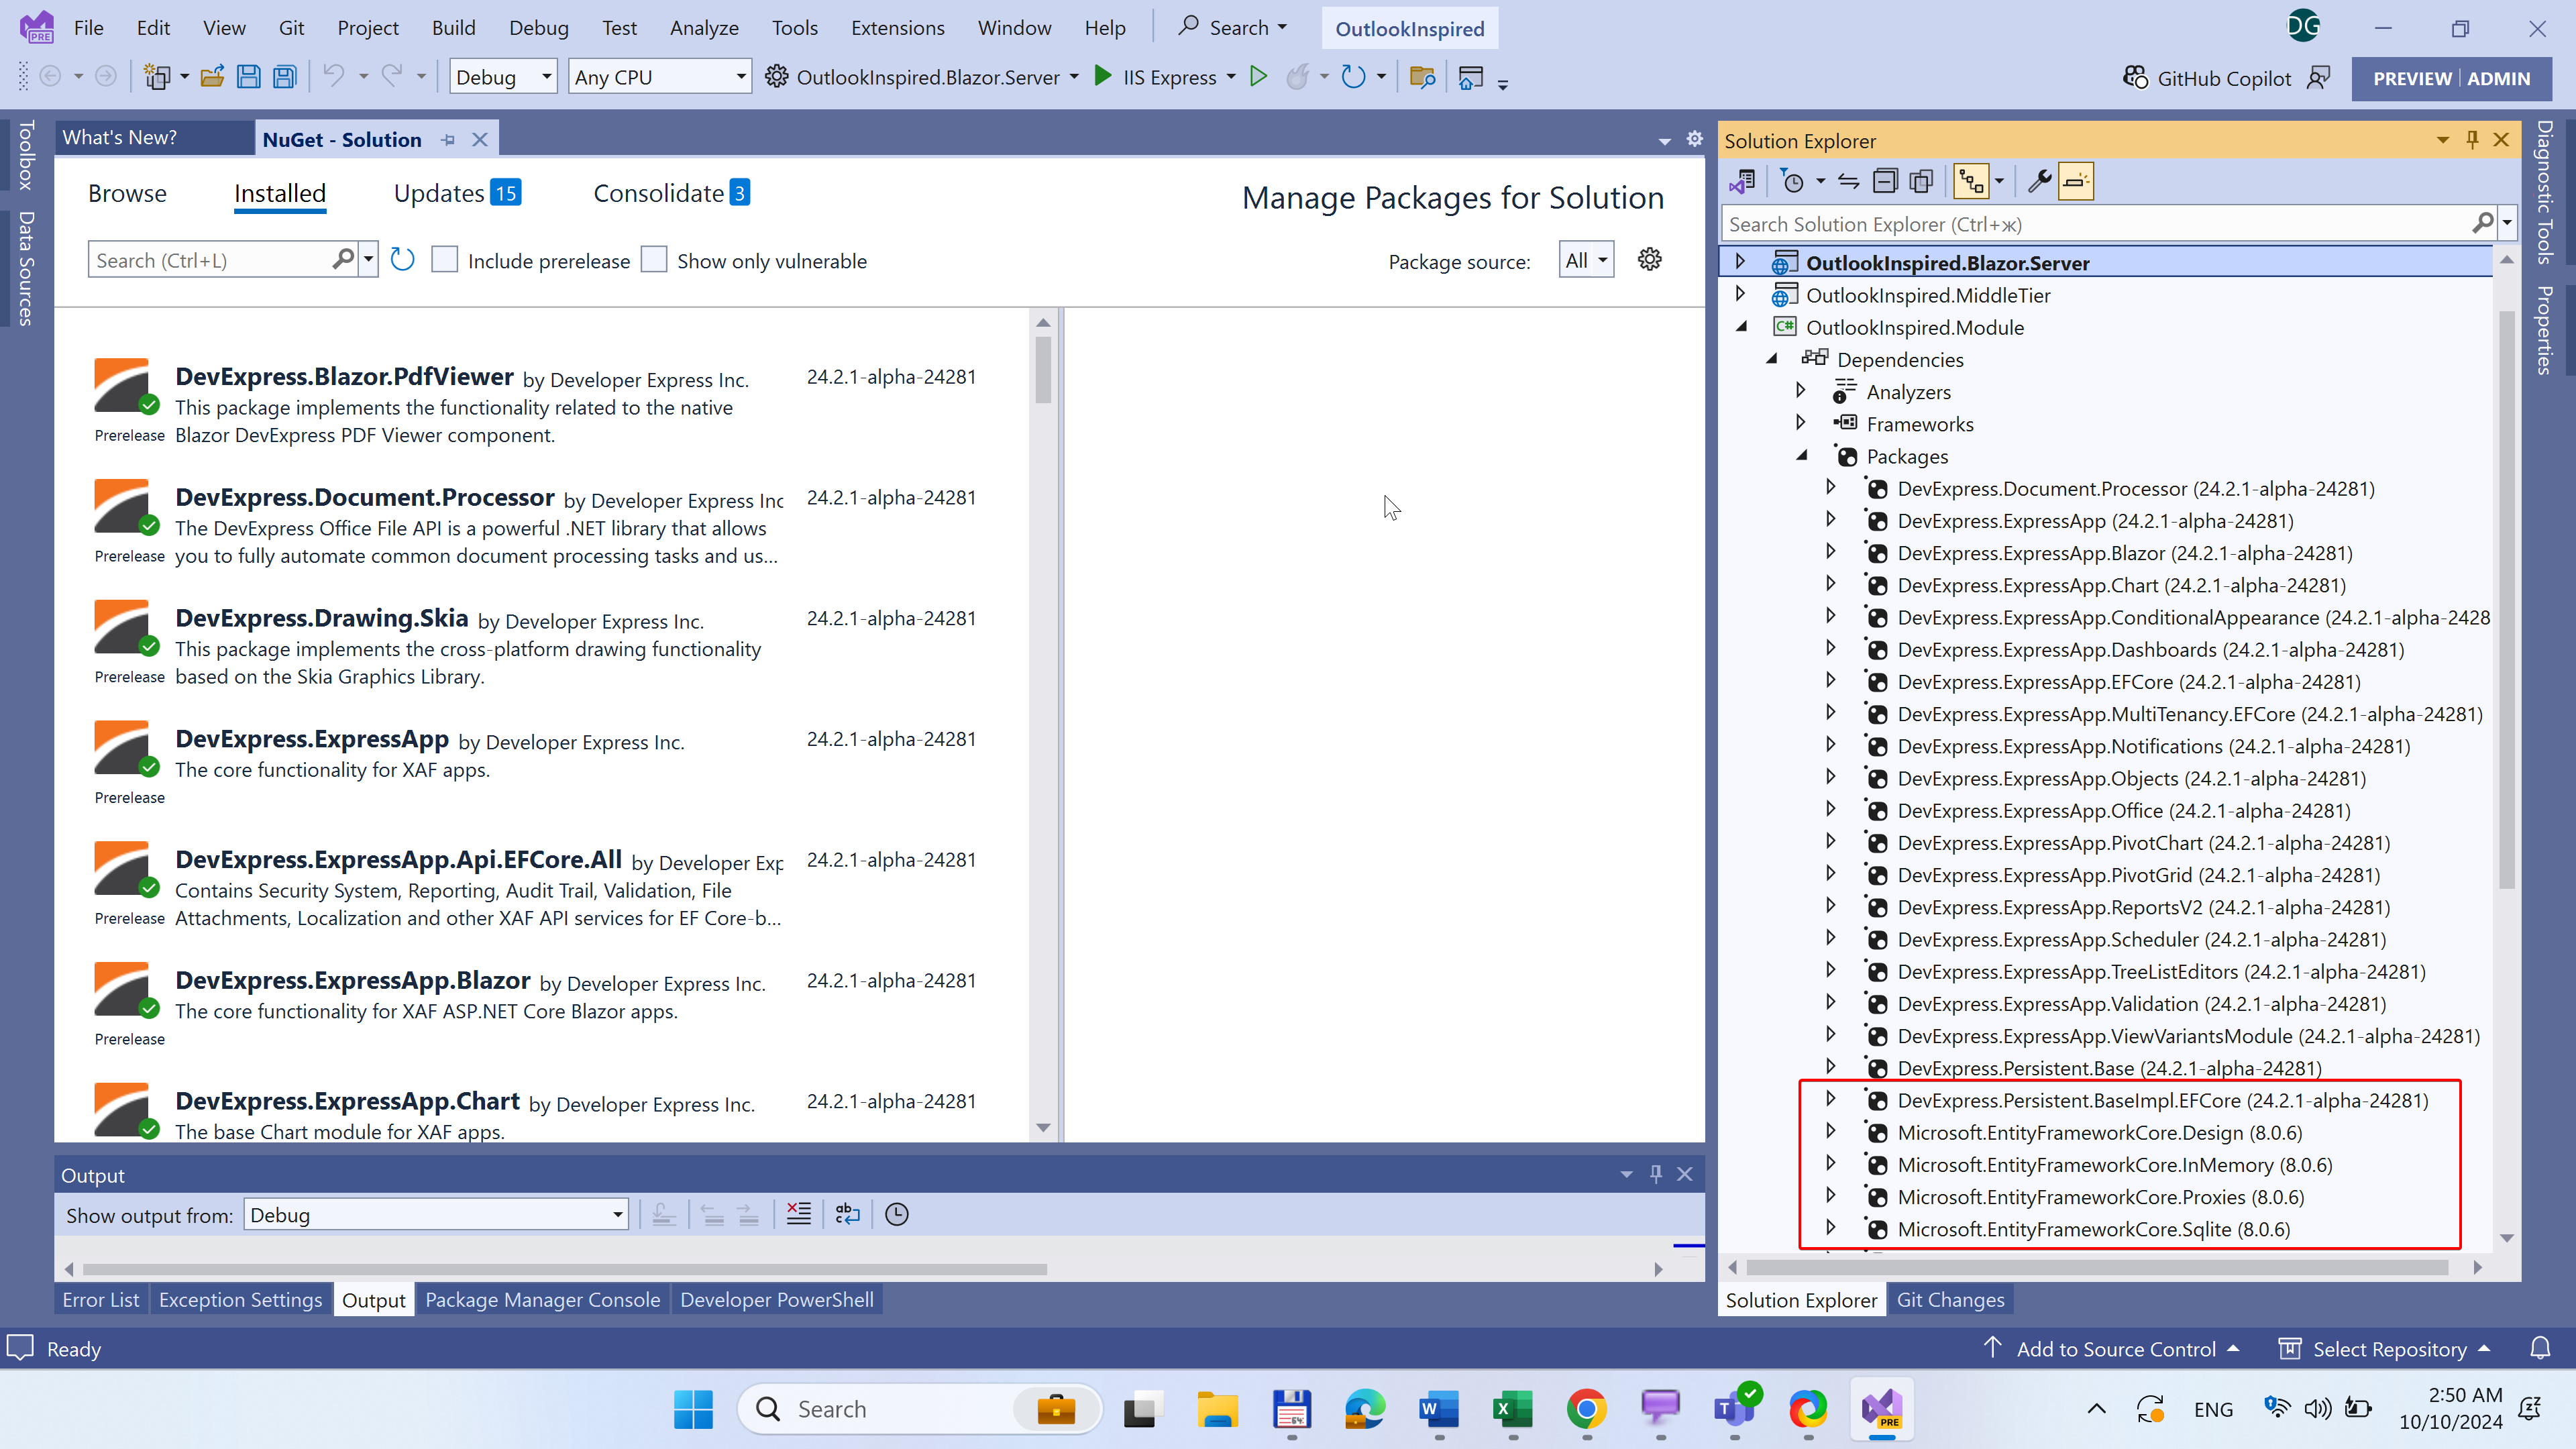Image resolution: width=2576 pixels, height=1449 pixels.
Task: Open the Excel taskbar icon
Action: (x=1512, y=1409)
